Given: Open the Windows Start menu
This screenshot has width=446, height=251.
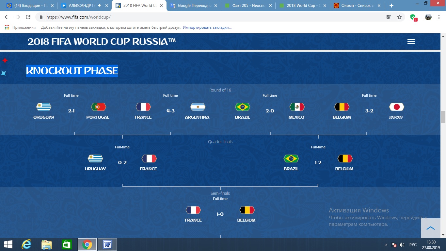Looking at the screenshot, I should [x=8, y=244].
